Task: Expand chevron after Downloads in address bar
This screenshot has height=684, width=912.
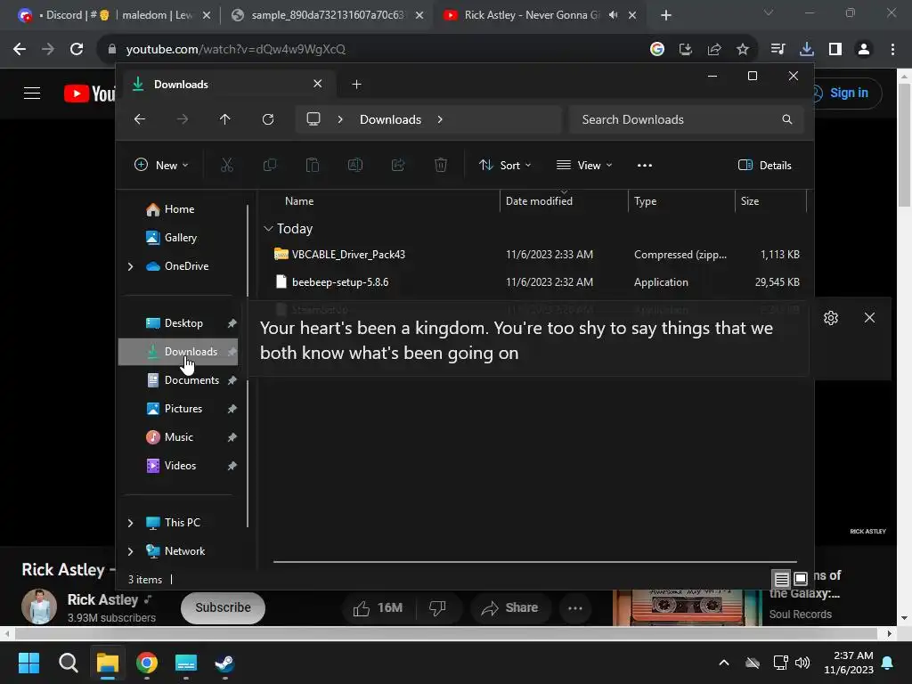Action: tap(440, 119)
